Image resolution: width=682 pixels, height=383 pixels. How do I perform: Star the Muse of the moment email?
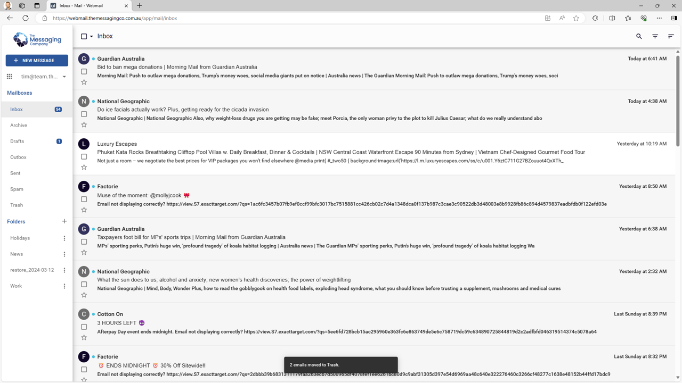(x=84, y=210)
